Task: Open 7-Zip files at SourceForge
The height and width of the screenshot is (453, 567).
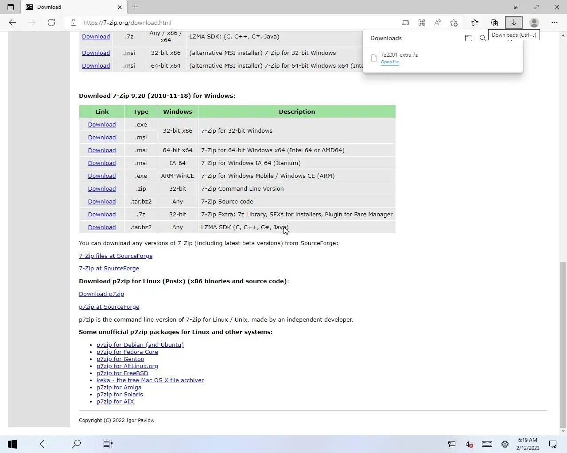Action: point(116,256)
